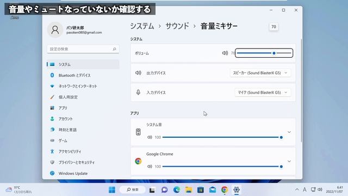
Task: Expand the Google Chrome app options
Action: [289, 161]
